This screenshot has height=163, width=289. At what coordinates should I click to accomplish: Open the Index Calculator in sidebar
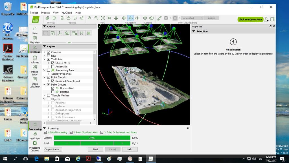pos(35,82)
